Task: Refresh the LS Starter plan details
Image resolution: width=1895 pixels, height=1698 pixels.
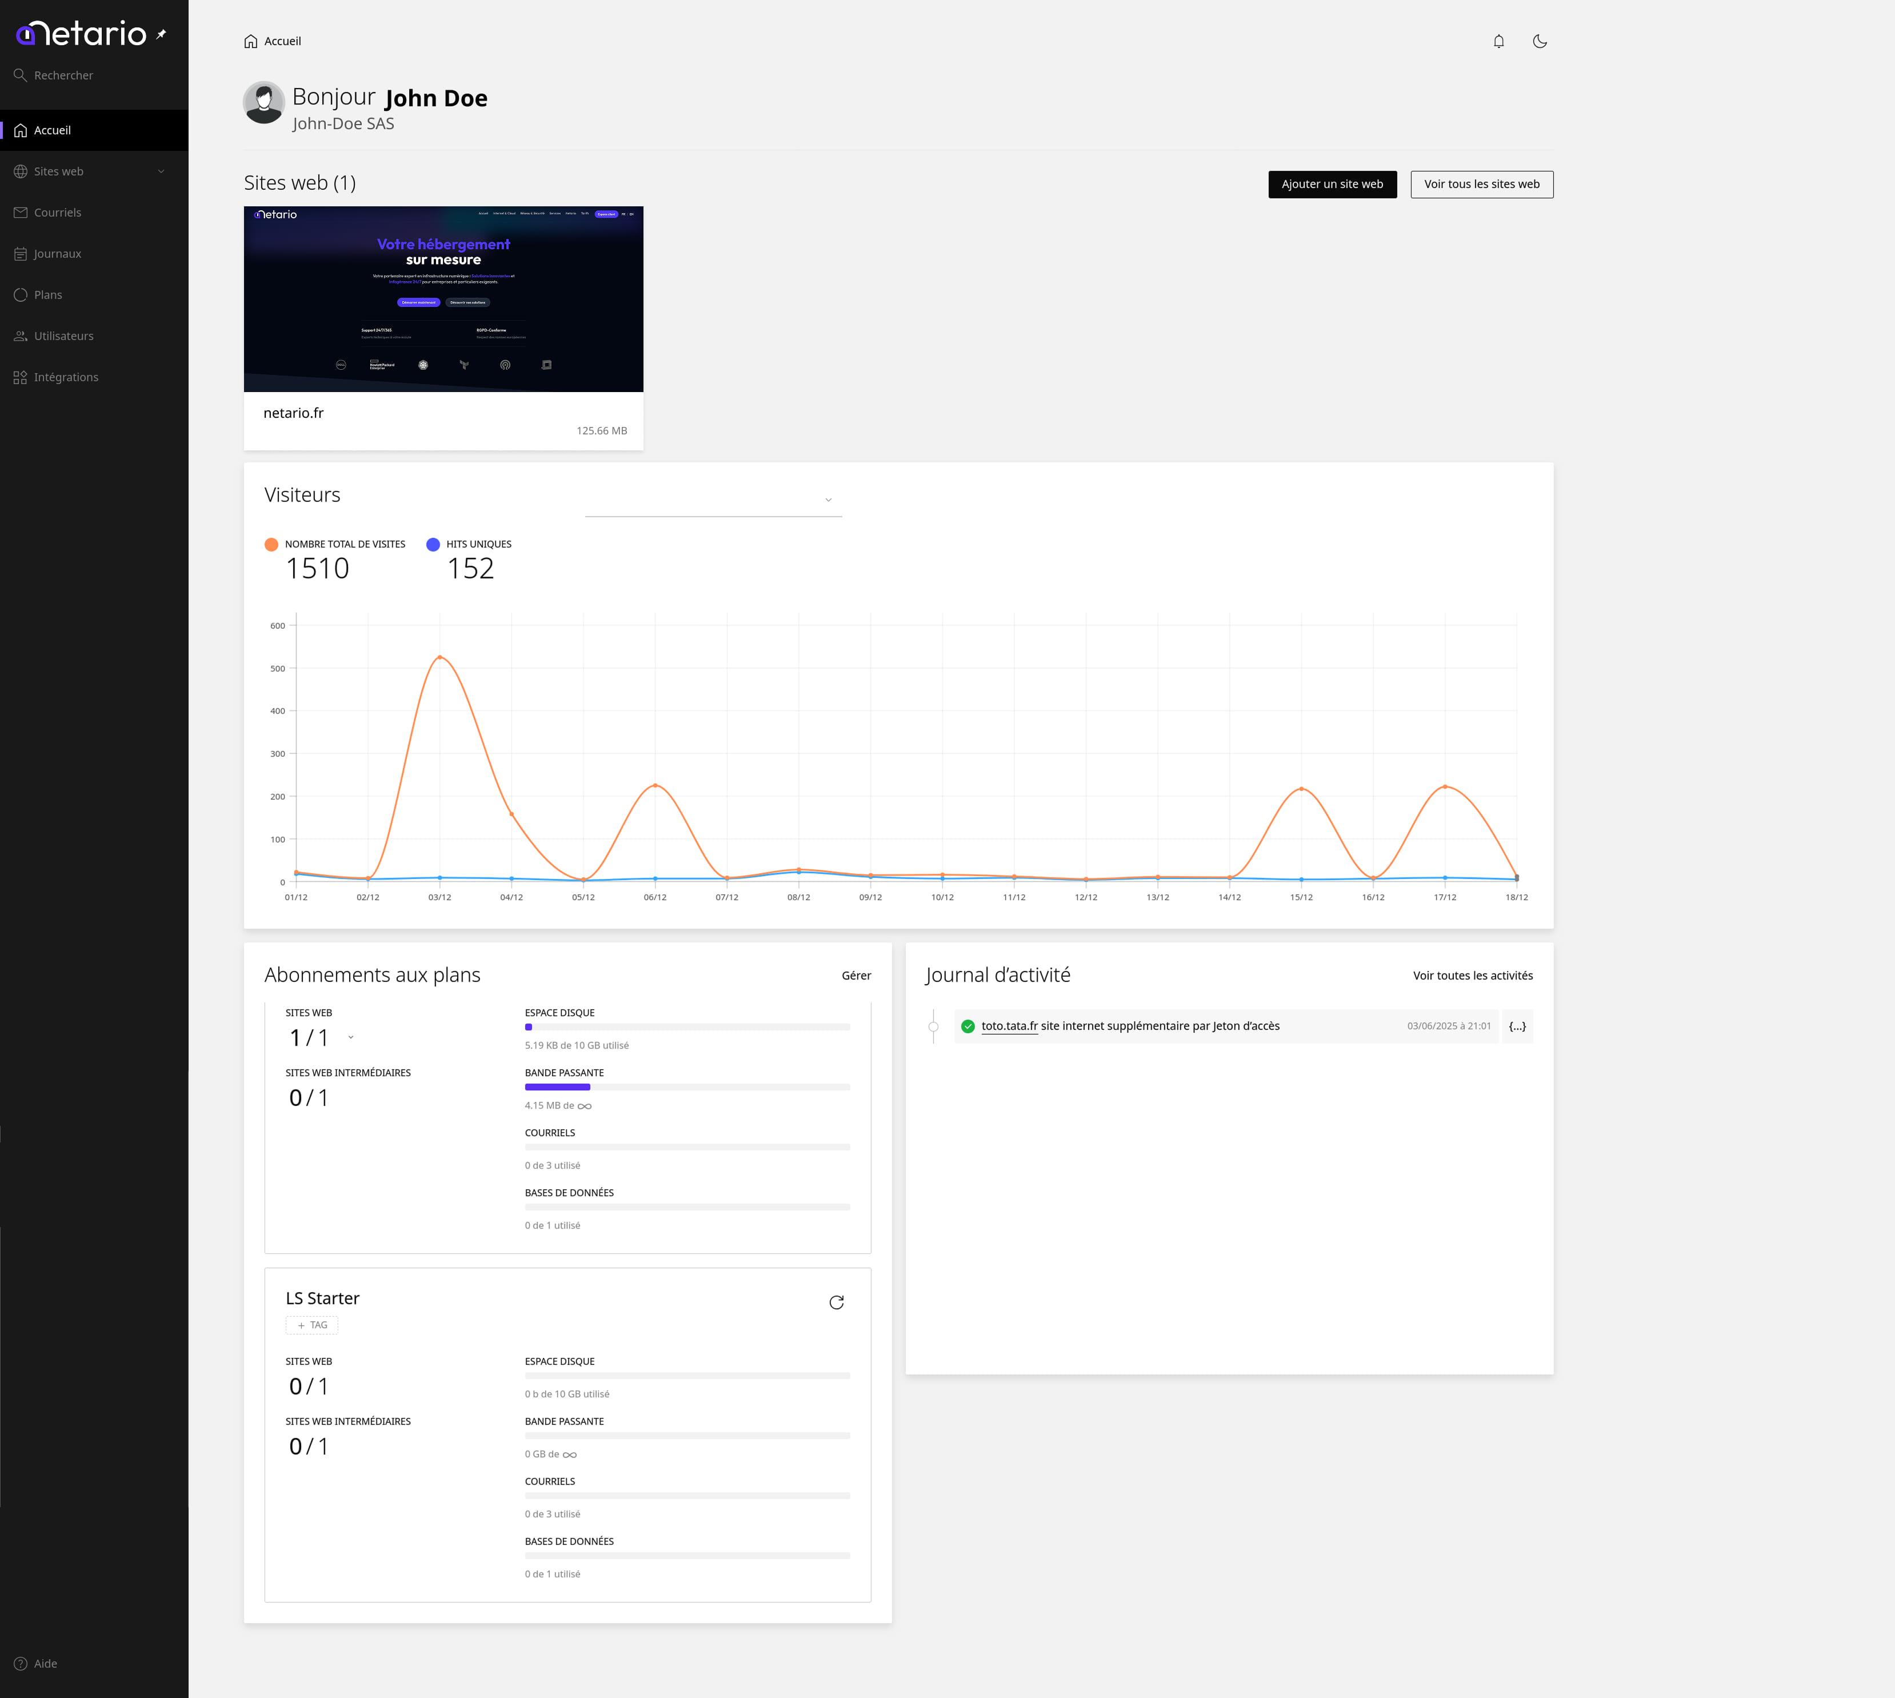Action: coord(837,1303)
